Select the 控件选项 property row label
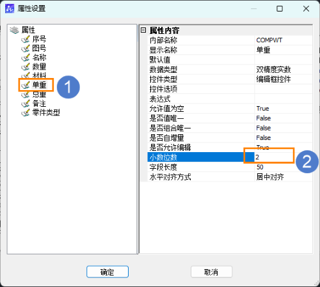The height and width of the screenshot is (287, 320). [x=163, y=89]
